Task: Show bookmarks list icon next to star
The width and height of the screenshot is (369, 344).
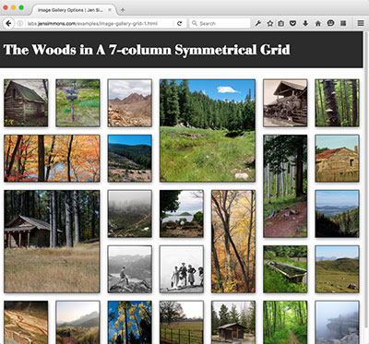Action: coord(280,23)
